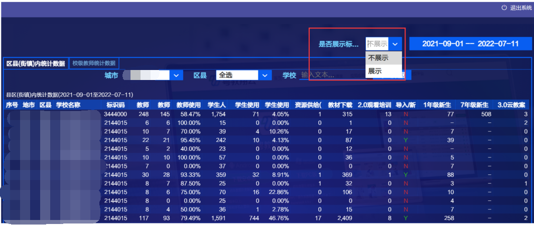Select the 369 教材下载 cell

click(x=347, y=174)
